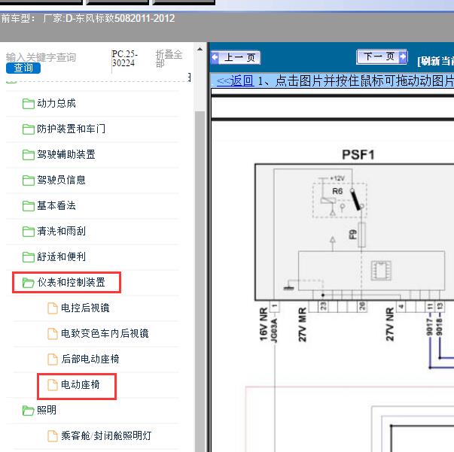Viewport: 454px width, 452px height.
Task: Click 折叠全部 to collapse all folders
Action: click(169, 59)
